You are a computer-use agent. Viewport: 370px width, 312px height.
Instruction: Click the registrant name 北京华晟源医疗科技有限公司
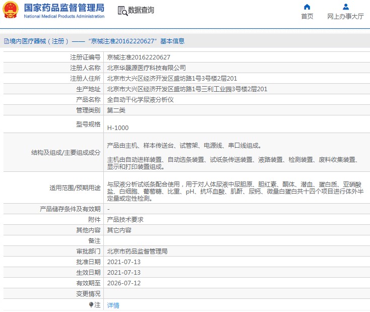(146, 68)
